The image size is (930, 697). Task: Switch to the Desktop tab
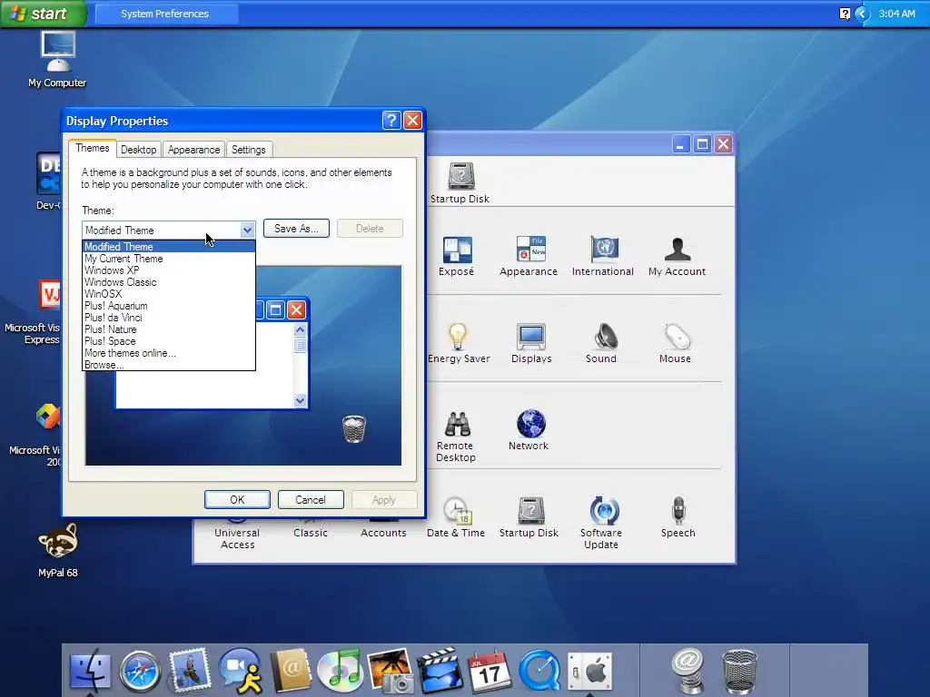[x=138, y=150]
